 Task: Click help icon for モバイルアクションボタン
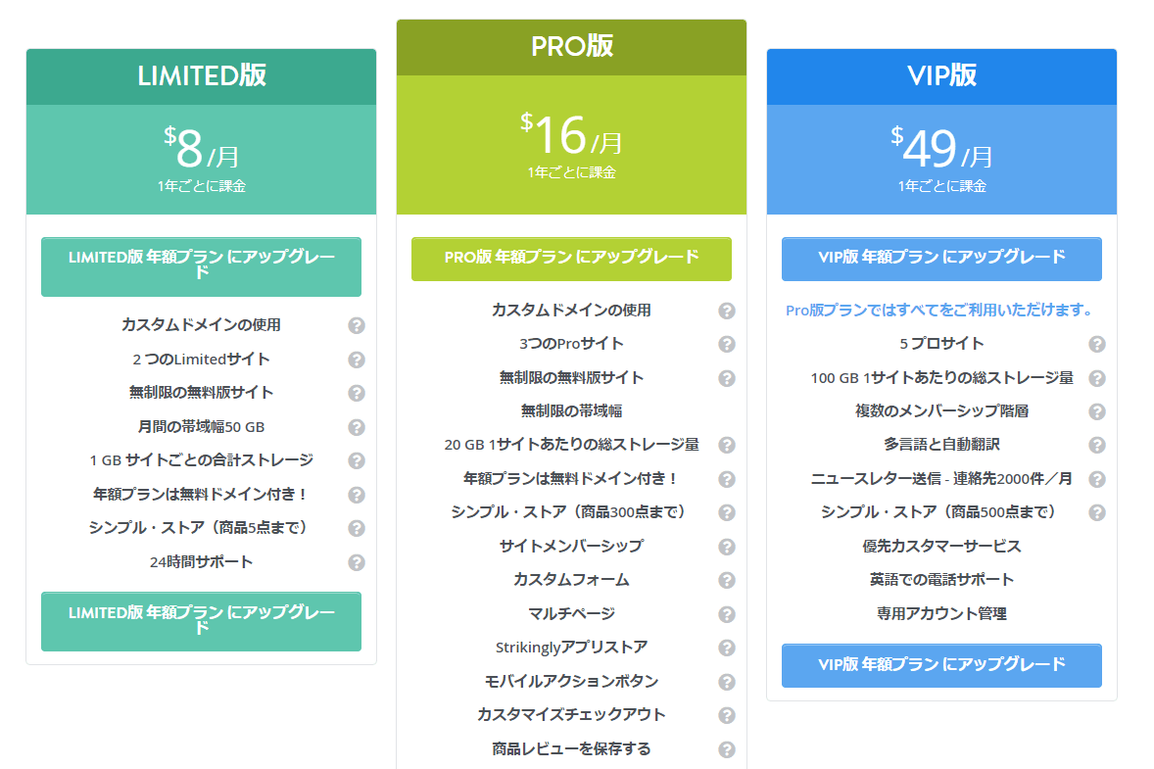(x=727, y=682)
